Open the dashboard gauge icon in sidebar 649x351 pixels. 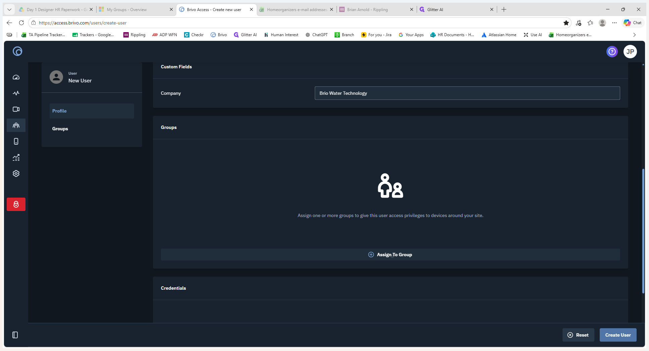[16, 77]
